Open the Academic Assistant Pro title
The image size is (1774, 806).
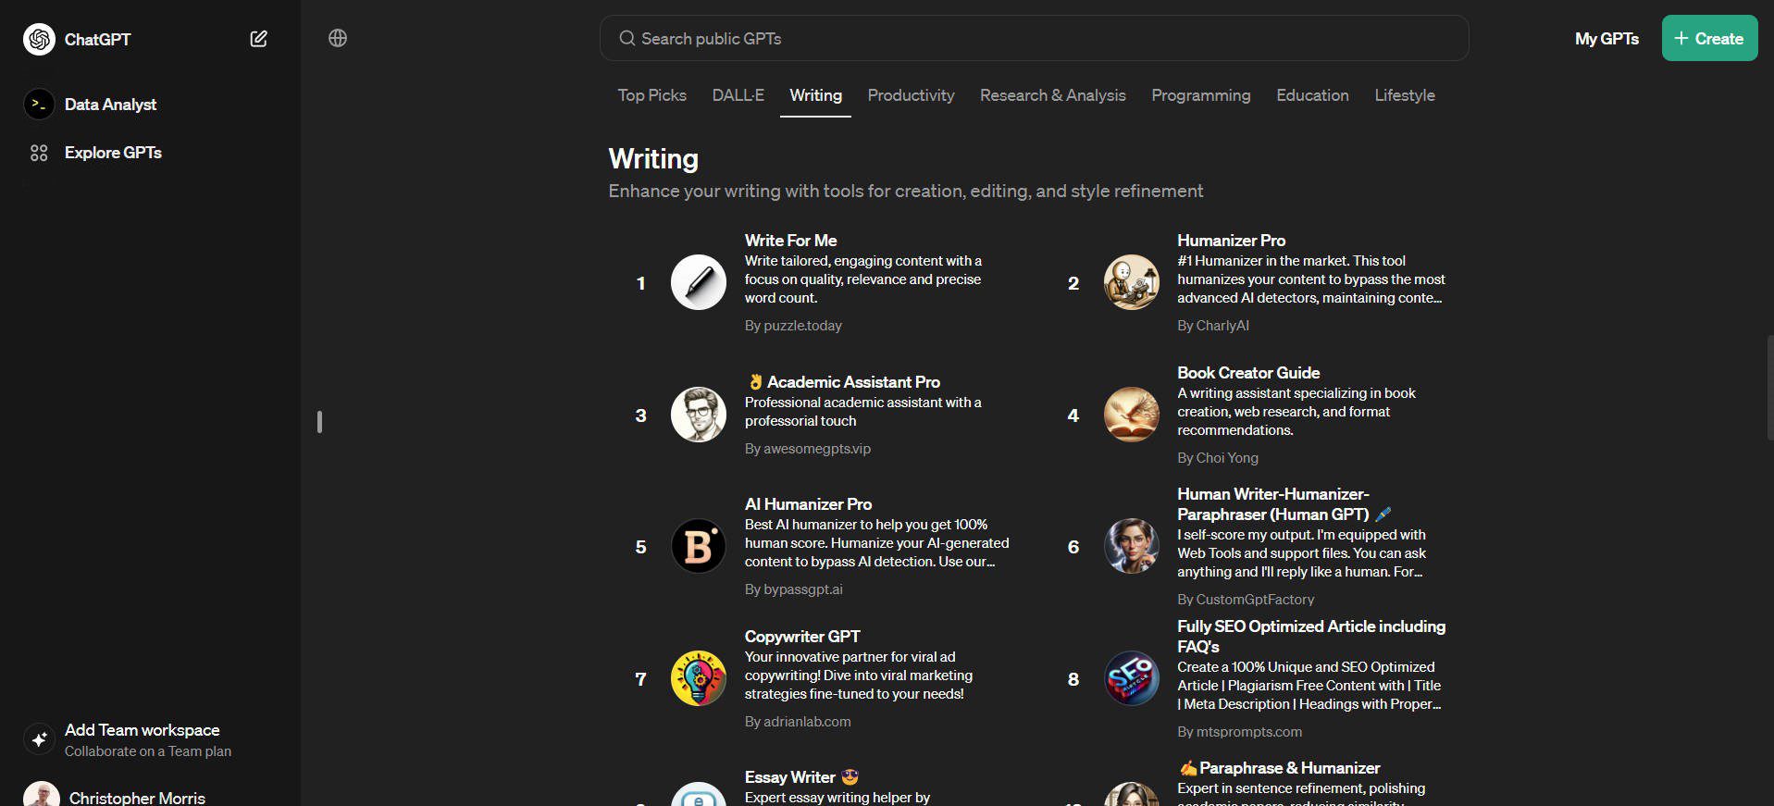(x=842, y=382)
